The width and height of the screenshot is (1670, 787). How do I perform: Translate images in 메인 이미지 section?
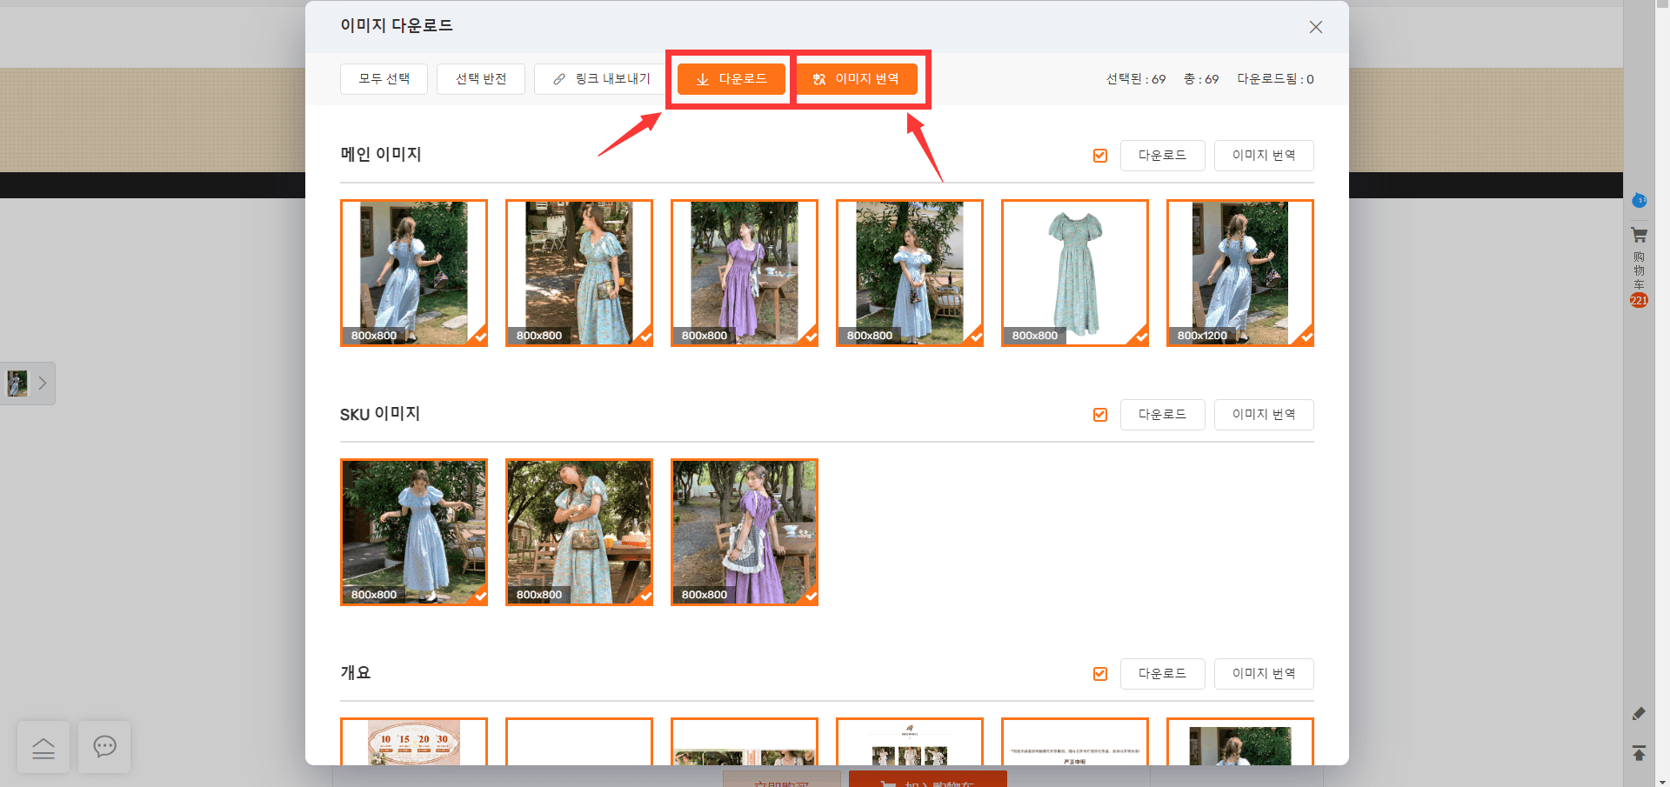point(1264,156)
